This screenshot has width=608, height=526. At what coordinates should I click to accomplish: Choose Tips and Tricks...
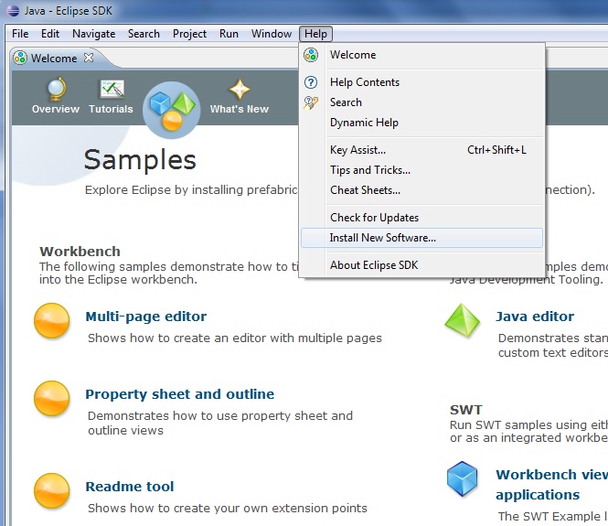coord(421,170)
